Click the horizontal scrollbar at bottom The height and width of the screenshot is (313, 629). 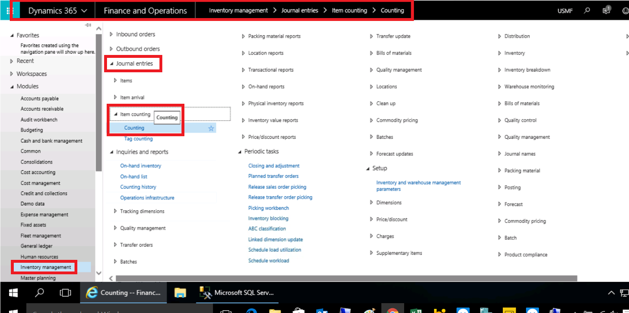click(346, 278)
